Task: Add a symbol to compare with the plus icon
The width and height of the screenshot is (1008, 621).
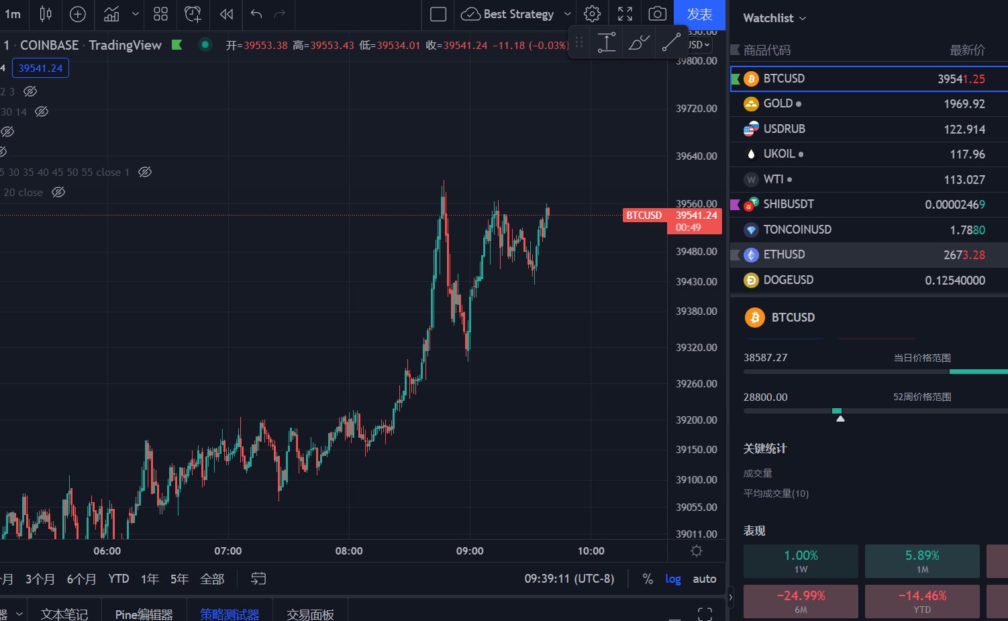Action: pos(78,13)
